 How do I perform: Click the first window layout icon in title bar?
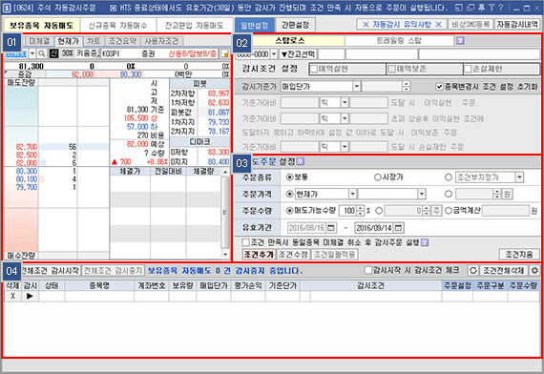click(459, 8)
